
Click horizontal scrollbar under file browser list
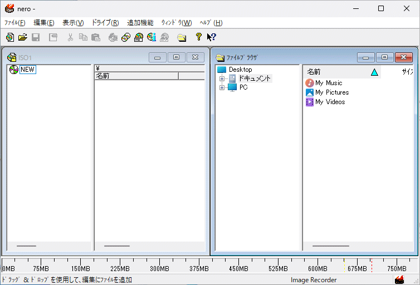(x=331, y=245)
